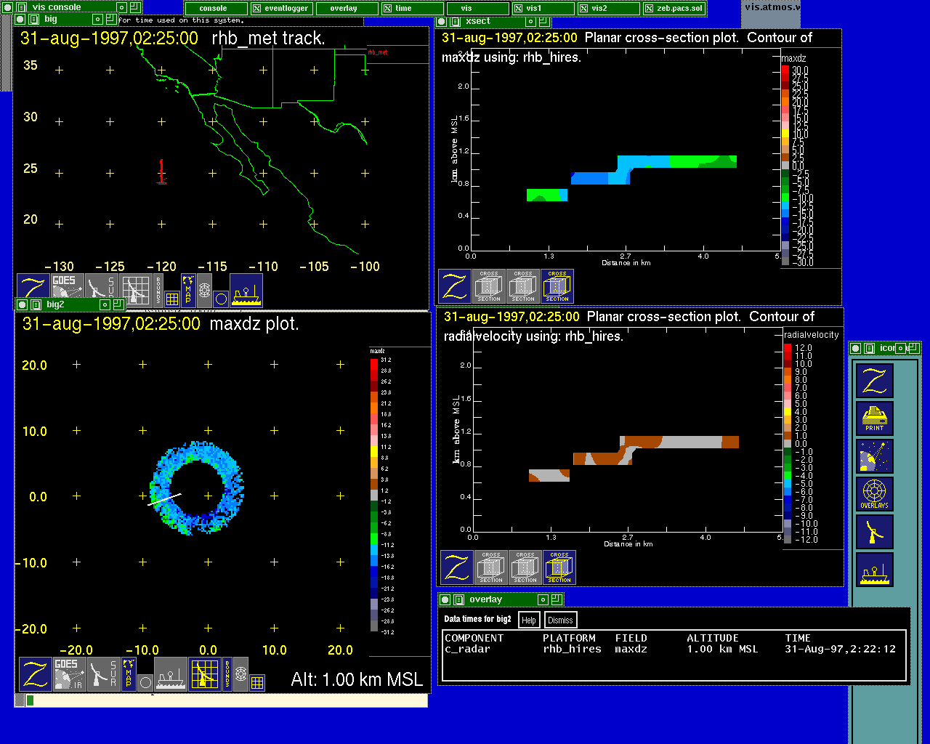Click the PRINT icon in icon panel

point(874,418)
